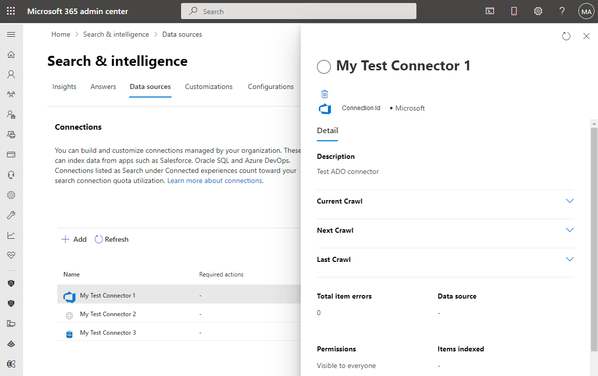Viewport: 598px width, 376px height.
Task: Open Help via the question mark icon
Action: [x=562, y=11]
